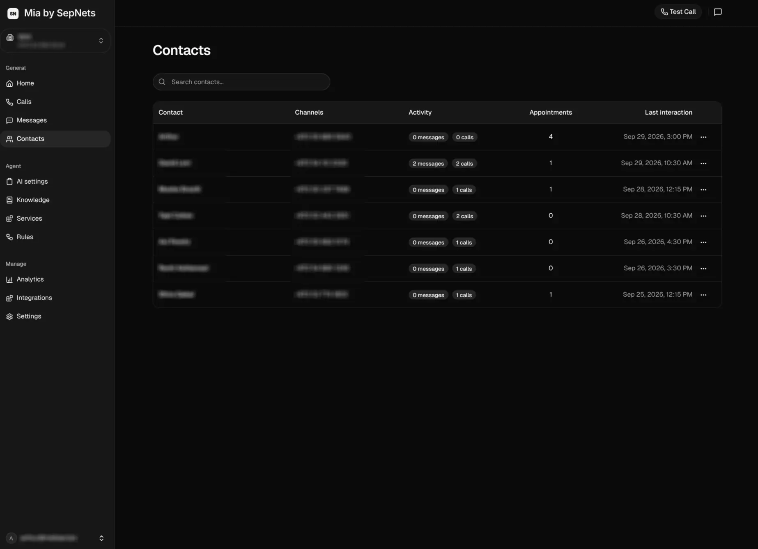Open more options for Sep 28 12:15 PM row
This screenshot has width=758, height=549.
[x=703, y=189]
